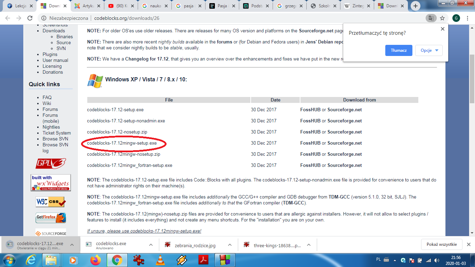475x267 pixels.
Task: Open Sourceforge.net link for codeblocks-17.12-setup.exe
Action: [x=345, y=110]
